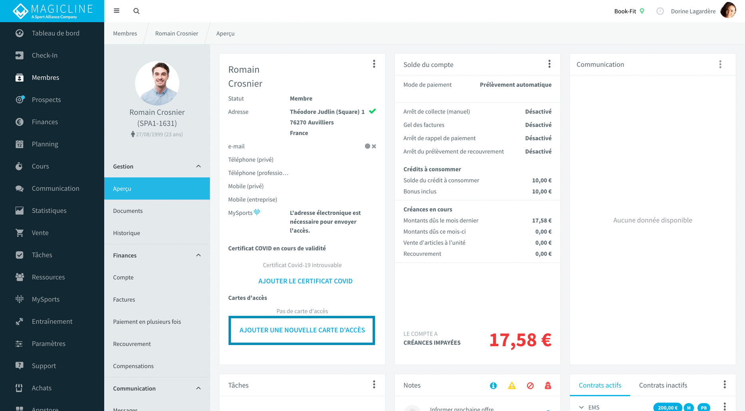The width and height of the screenshot is (745, 411).
Task: Collapse the Finances submenu section
Action: (199, 256)
